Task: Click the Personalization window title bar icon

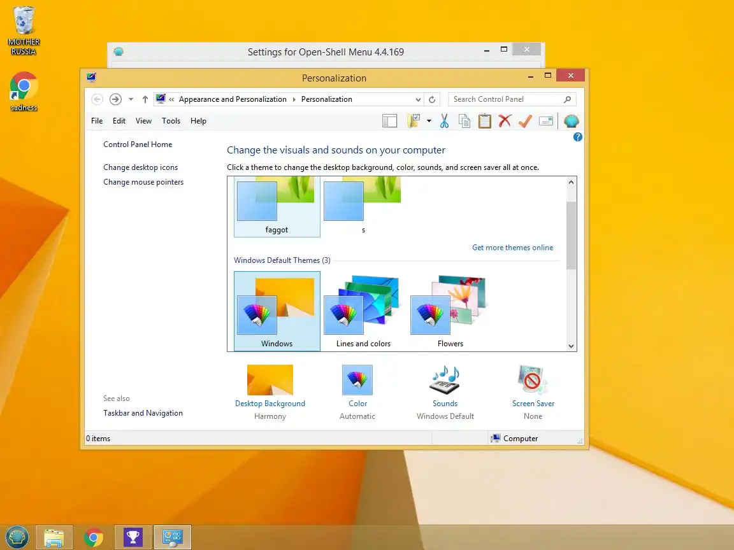Action: point(91,77)
